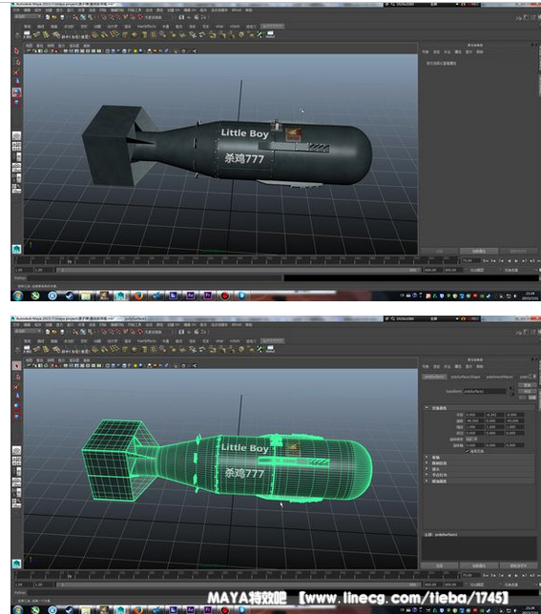Select the polySurface1 tab in lower Attribute Editor

click(x=434, y=377)
